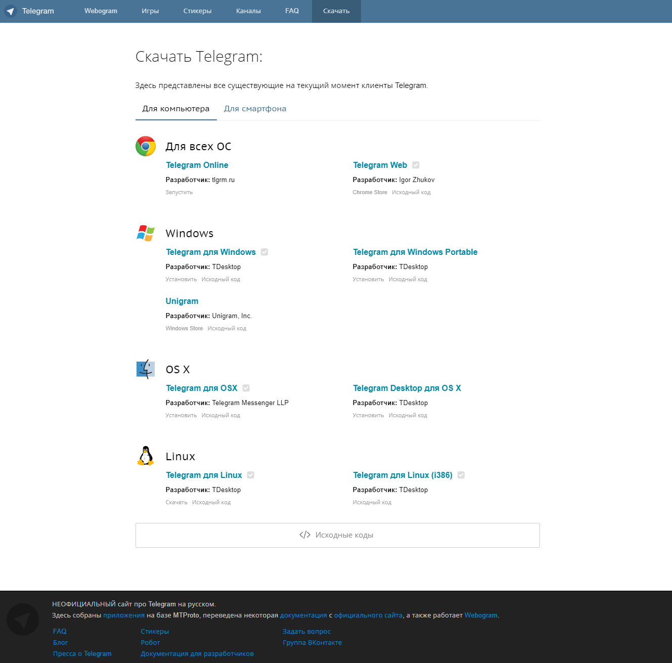Click the Telegram paper plane logo in header

(11, 11)
